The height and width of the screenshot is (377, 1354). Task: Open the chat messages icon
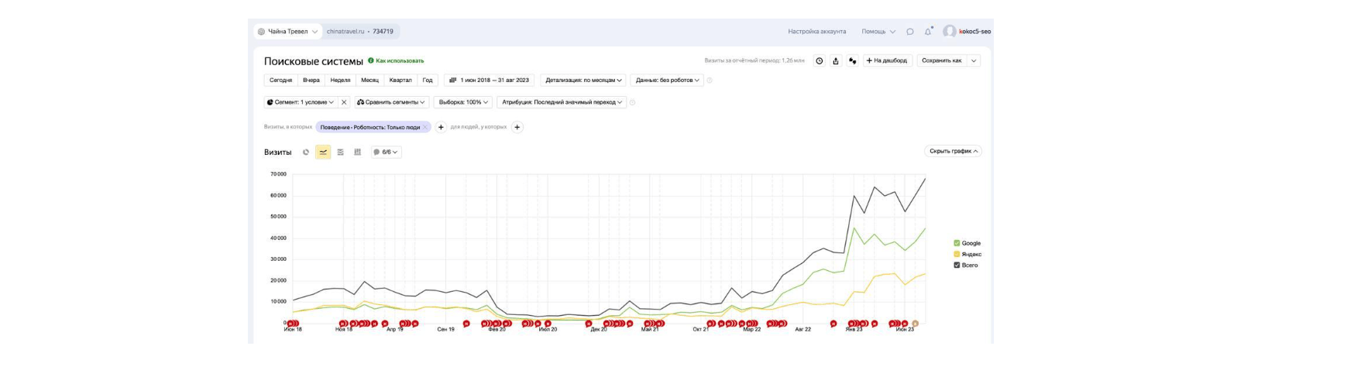910,32
